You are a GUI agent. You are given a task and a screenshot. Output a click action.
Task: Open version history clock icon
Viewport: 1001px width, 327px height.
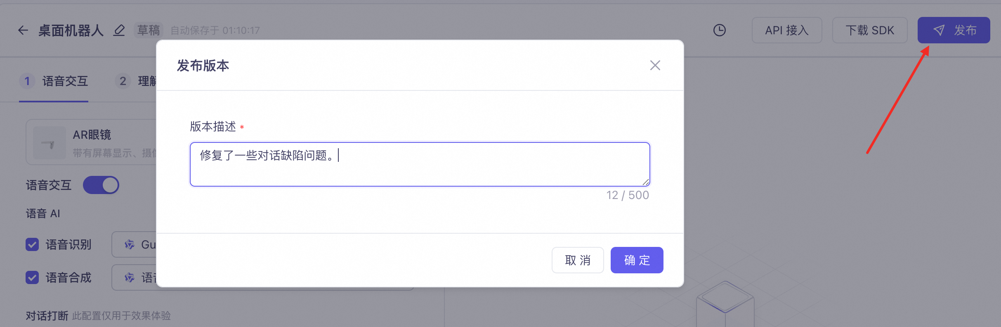719,30
